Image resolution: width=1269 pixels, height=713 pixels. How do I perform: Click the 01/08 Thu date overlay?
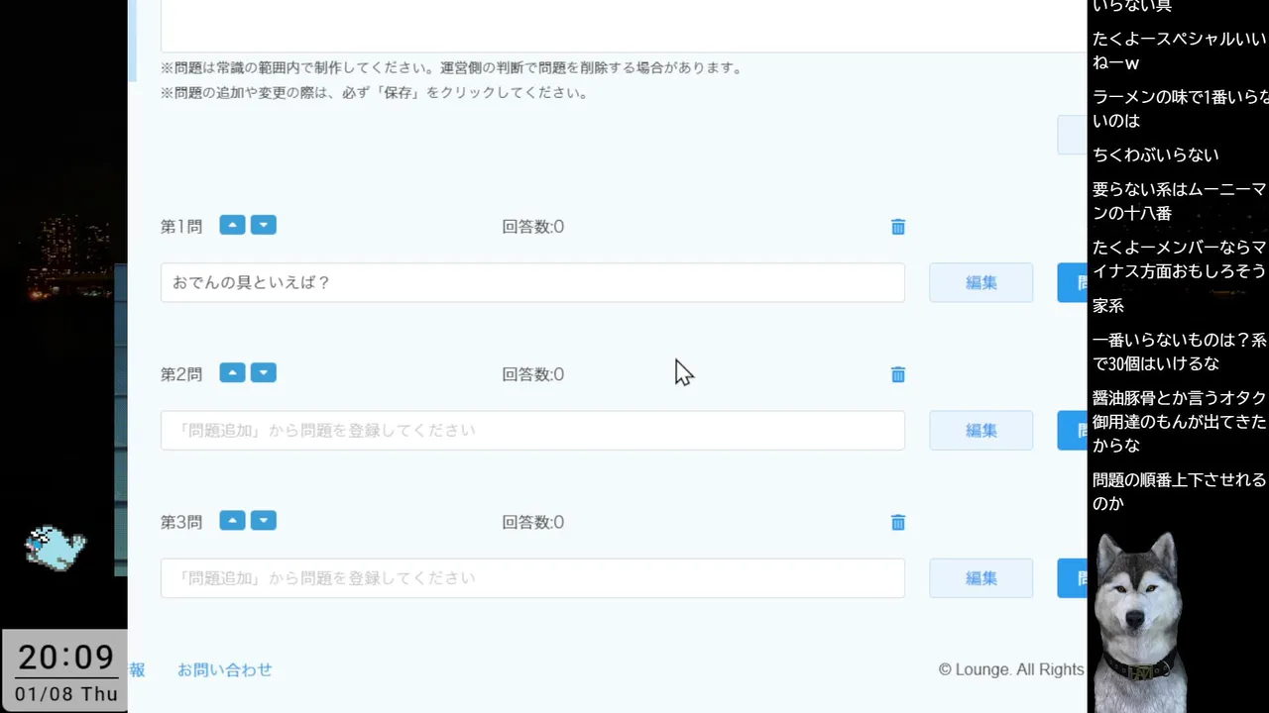(x=66, y=694)
